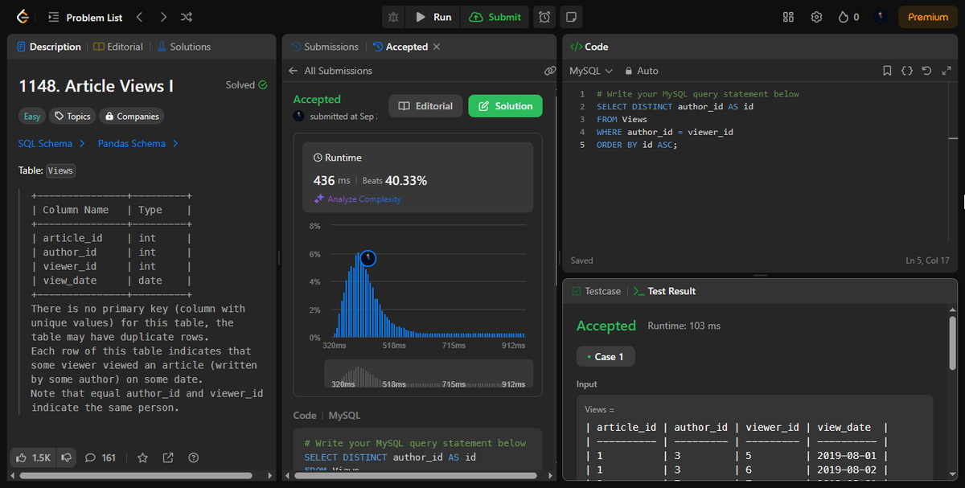Image resolution: width=965 pixels, height=488 pixels.
Task: Go back to All Submissions
Action: point(331,71)
